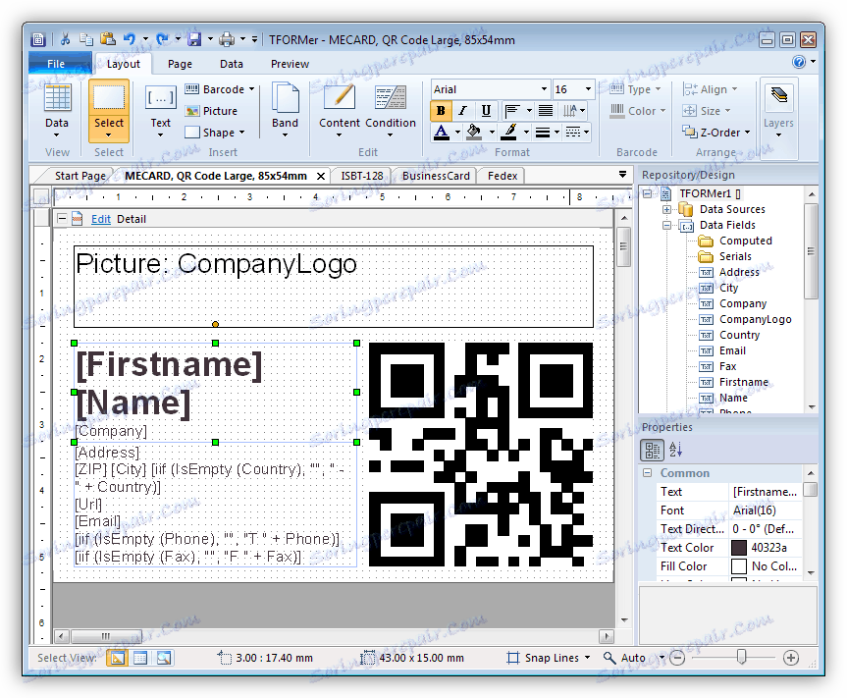Viewport: 847px width, 698px height.
Task: Click the Edit link on Detail band
Action: point(101,219)
